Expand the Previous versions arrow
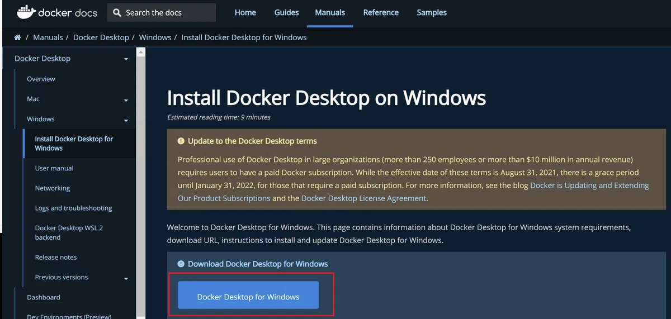The image size is (671, 319). click(x=126, y=279)
